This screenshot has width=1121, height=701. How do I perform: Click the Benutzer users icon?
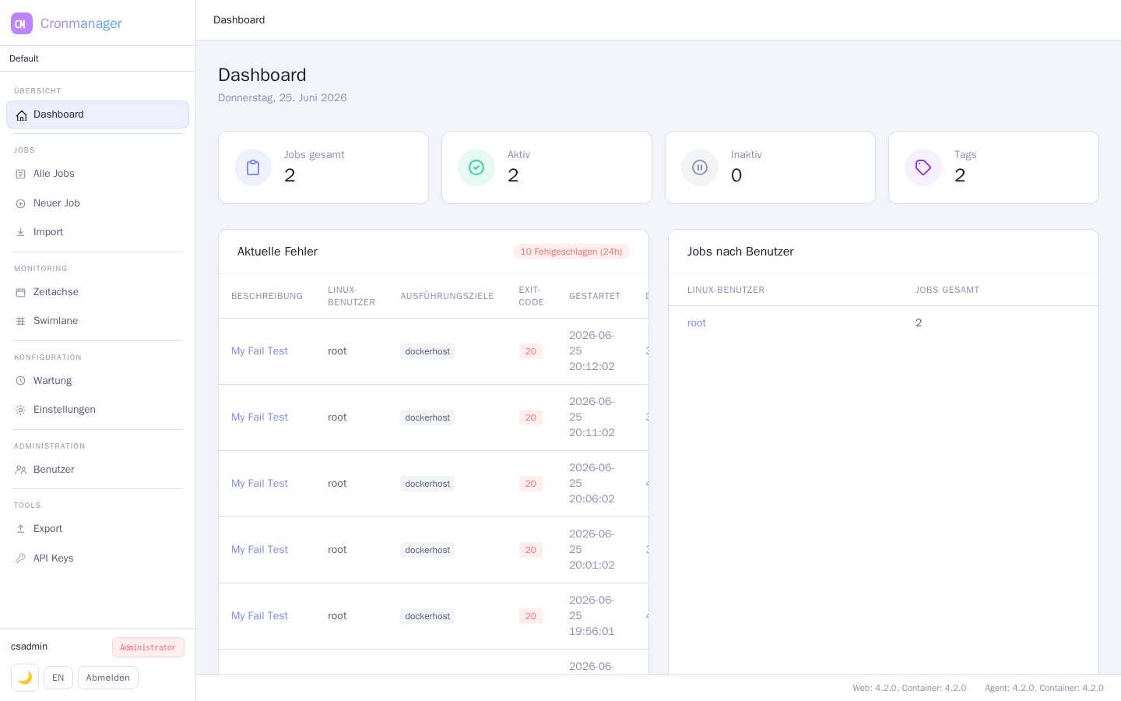[21, 470]
